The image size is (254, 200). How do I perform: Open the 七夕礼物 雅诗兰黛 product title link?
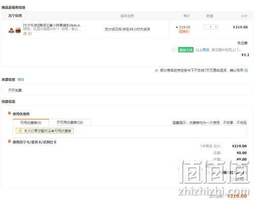point(53,25)
